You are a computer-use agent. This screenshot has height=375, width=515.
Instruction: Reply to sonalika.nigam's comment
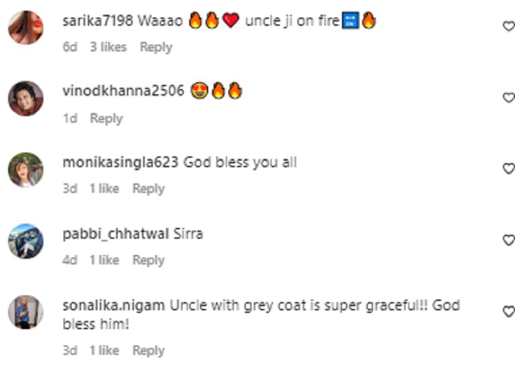click(148, 350)
